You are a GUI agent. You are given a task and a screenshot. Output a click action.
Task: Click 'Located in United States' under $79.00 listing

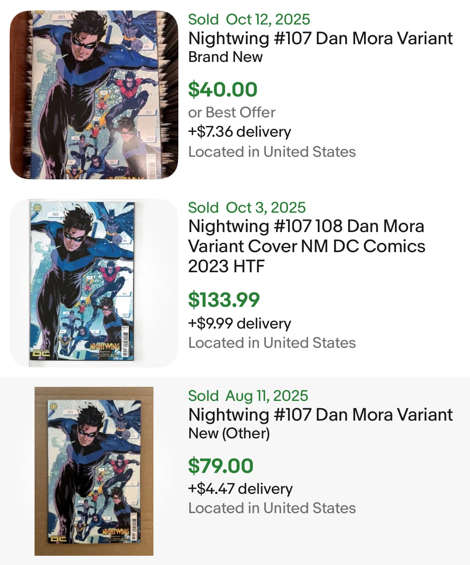pos(272,508)
